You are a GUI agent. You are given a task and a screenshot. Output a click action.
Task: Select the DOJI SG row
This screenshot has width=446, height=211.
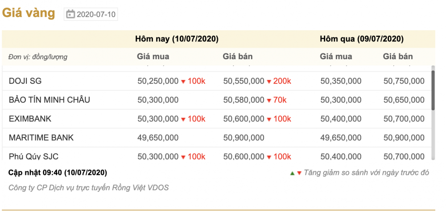[217, 81]
